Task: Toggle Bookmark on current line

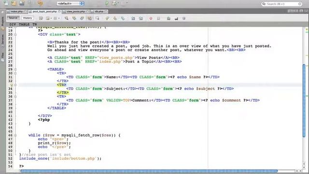Action: (x=123, y=18)
